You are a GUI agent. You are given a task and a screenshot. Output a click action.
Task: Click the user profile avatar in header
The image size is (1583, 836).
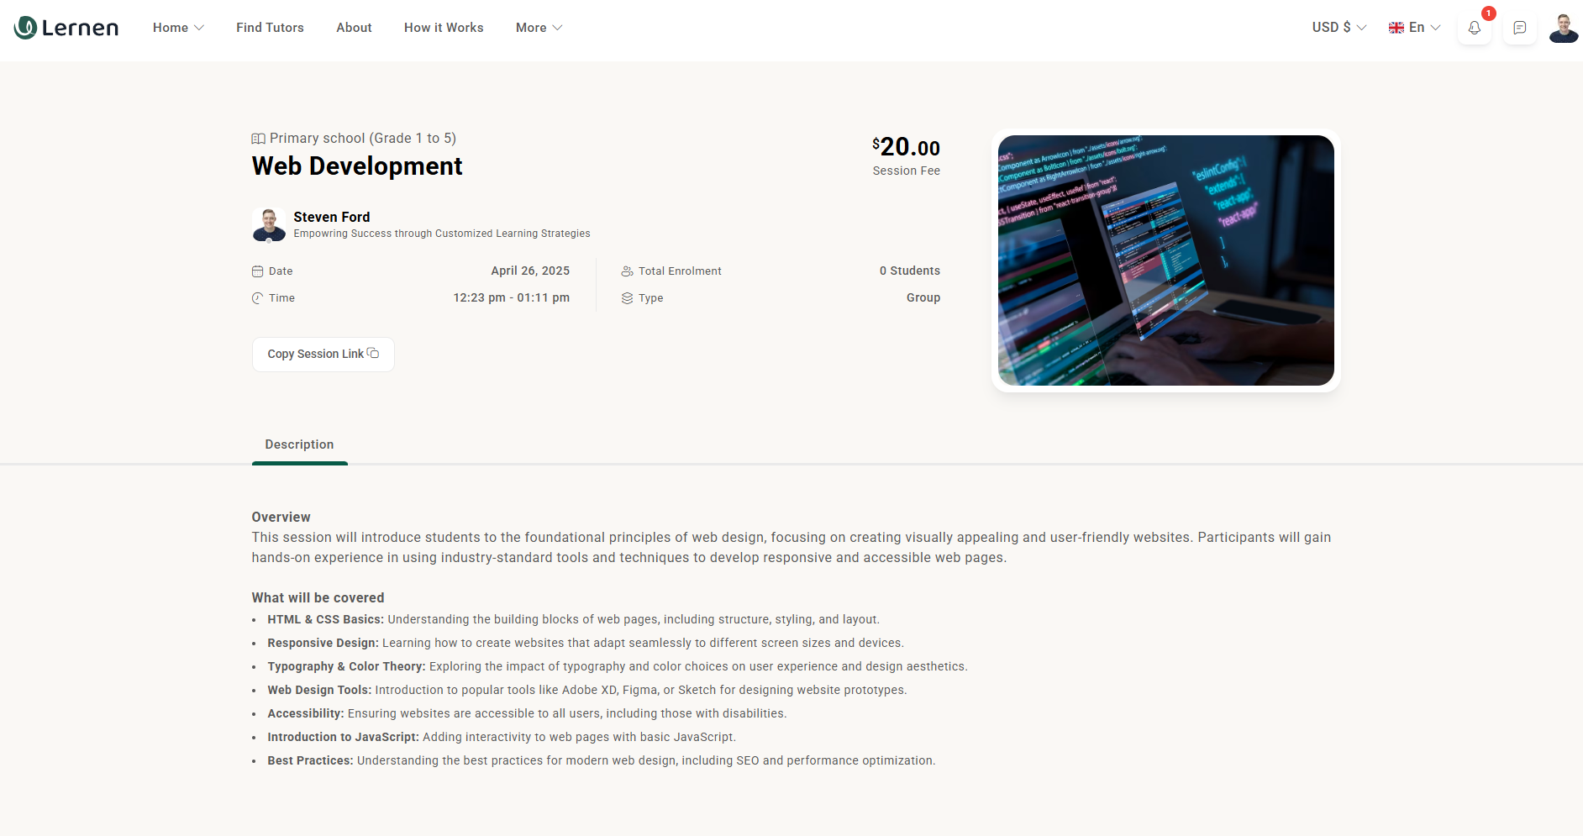pos(1563,28)
